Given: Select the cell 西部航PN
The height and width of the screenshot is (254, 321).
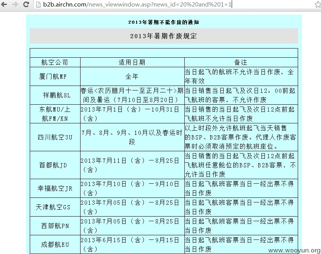Looking at the screenshot, I should coord(55,226).
